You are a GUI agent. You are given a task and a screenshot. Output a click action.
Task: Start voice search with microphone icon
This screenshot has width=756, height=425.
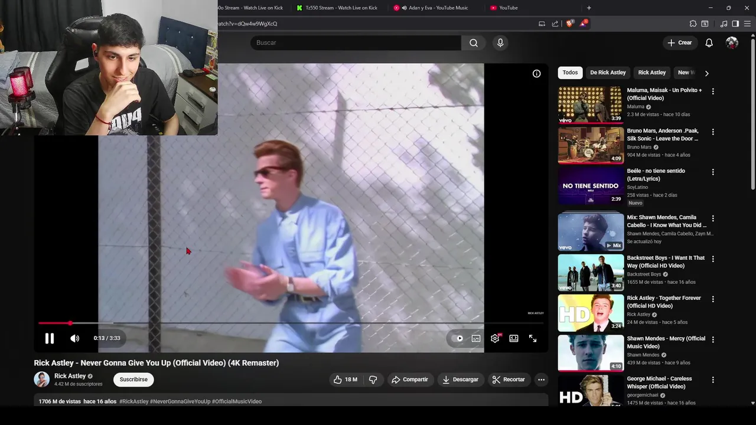[x=500, y=42]
